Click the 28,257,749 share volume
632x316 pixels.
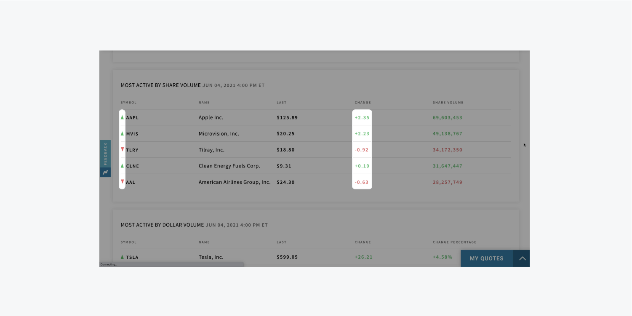tap(448, 182)
